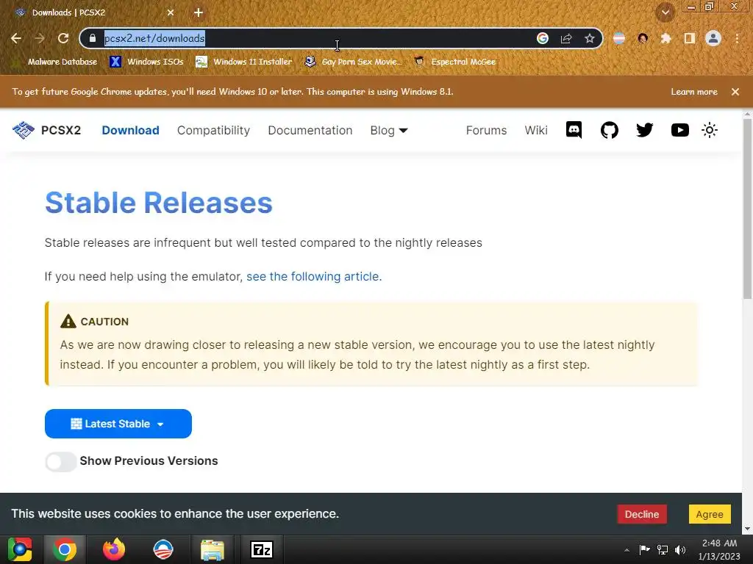Click the Google icon in address bar
Viewport: 753px width, 564px height.
pos(542,38)
